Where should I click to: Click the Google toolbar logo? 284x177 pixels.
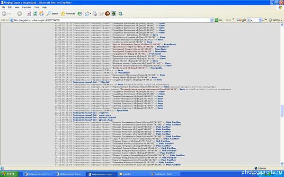tap(241, 20)
